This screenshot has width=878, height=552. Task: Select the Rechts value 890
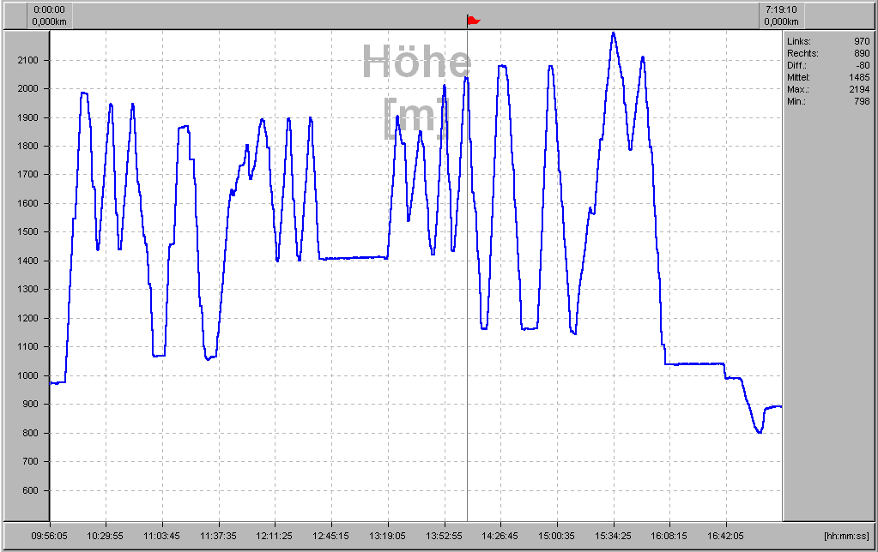point(861,53)
